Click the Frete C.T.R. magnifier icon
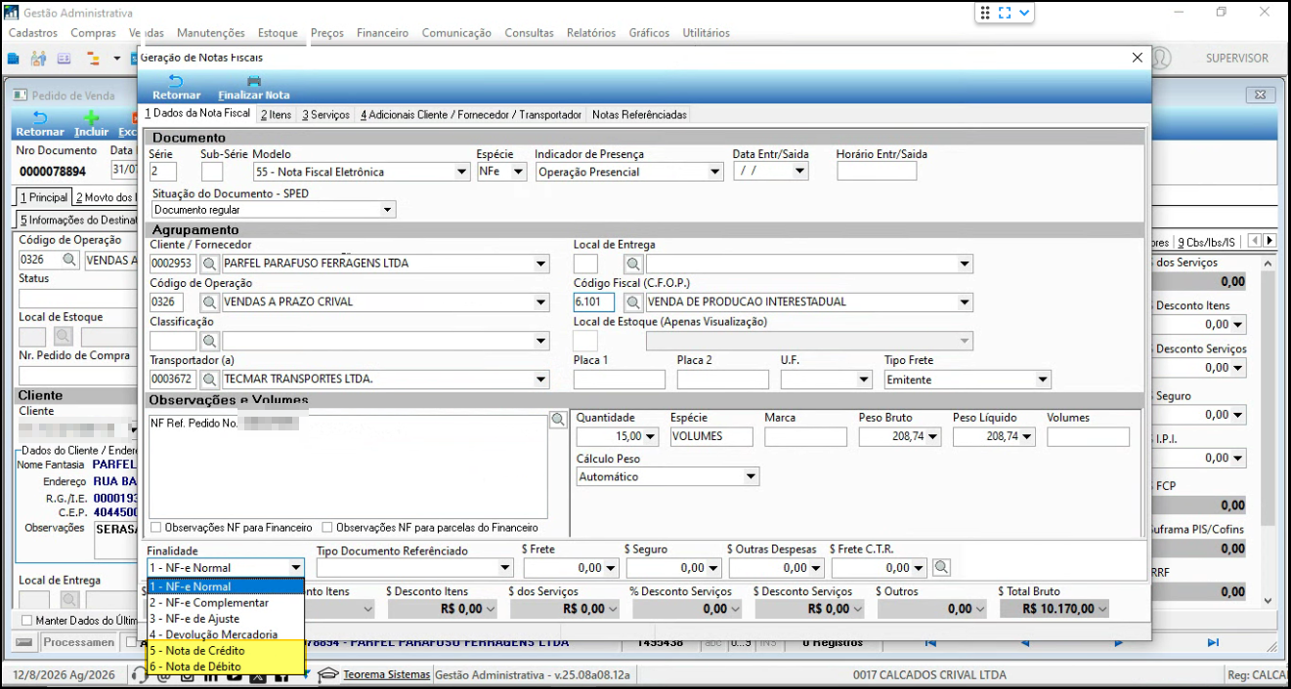Viewport: 1291px width, 689px height. [940, 567]
